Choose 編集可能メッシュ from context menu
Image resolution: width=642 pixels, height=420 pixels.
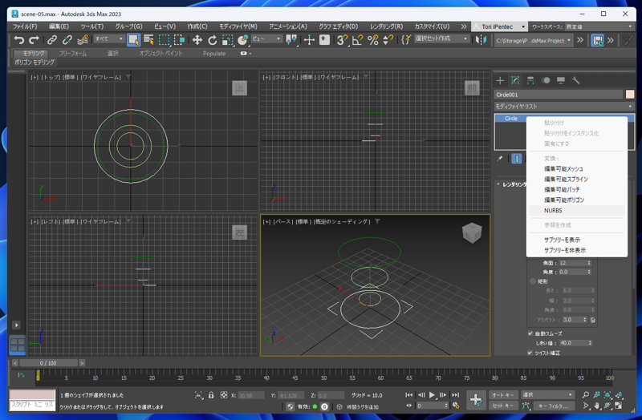(576, 168)
